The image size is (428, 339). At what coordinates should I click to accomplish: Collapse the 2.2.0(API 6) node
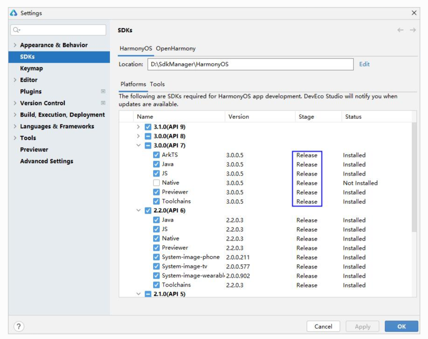(x=138, y=210)
